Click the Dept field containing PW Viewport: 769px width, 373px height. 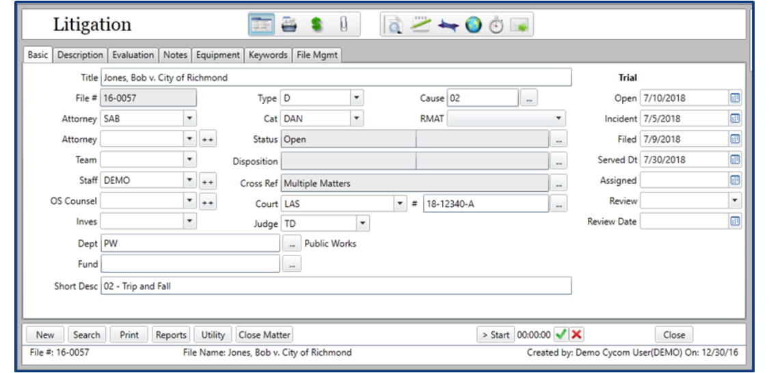click(190, 243)
